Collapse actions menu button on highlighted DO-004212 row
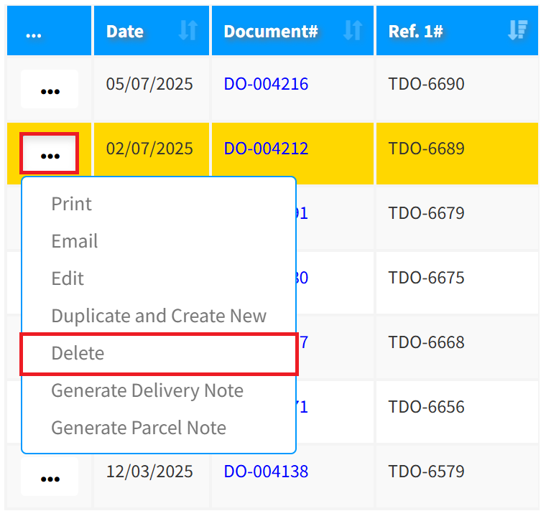The height and width of the screenshot is (516, 546). pos(50,154)
